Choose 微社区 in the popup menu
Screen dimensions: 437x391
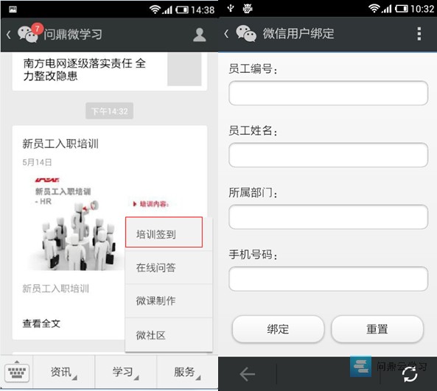pos(169,335)
